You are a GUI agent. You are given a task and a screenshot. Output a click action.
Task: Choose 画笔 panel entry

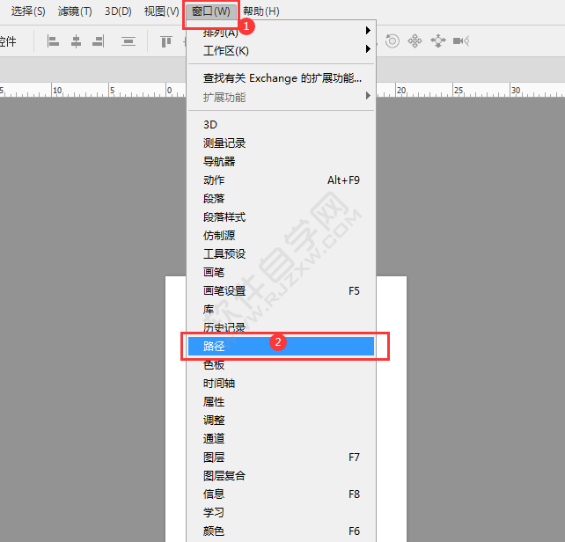point(281,272)
